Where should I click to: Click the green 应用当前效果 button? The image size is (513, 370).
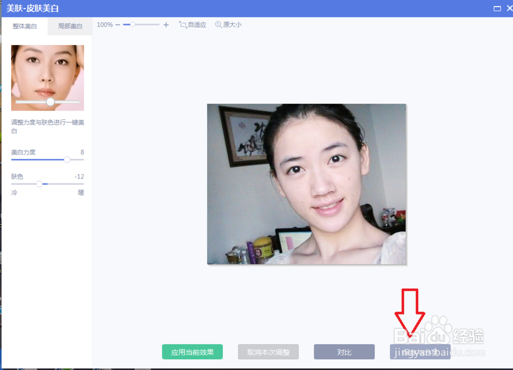pyautogui.click(x=192, y=352)
